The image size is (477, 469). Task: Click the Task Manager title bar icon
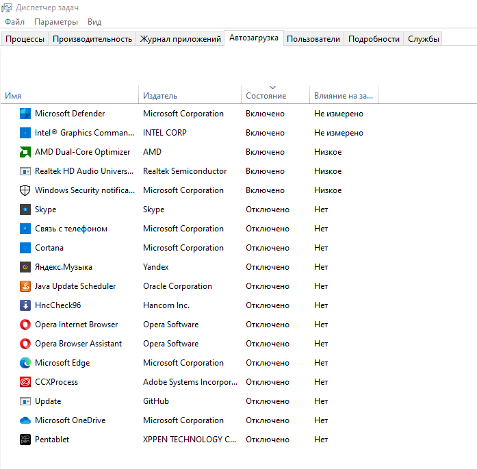7,8
